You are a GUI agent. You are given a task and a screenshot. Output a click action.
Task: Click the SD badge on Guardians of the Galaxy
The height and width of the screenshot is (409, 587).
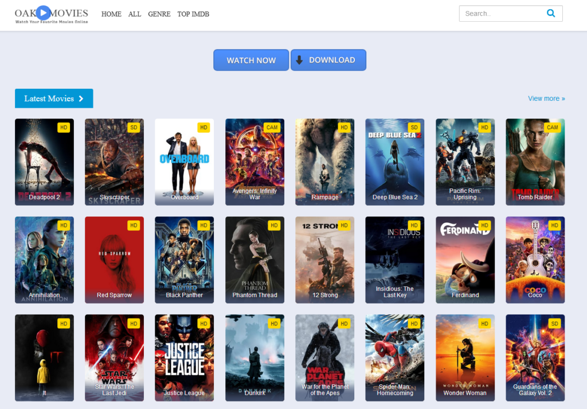click(x=554, y=324)
